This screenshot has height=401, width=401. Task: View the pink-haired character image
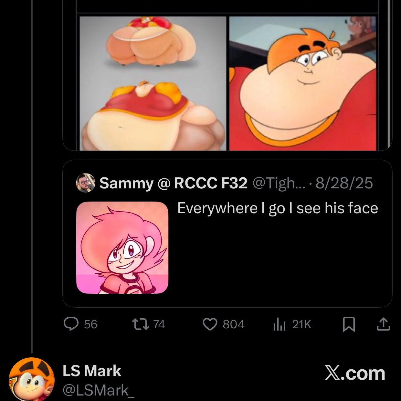[122, 248]
